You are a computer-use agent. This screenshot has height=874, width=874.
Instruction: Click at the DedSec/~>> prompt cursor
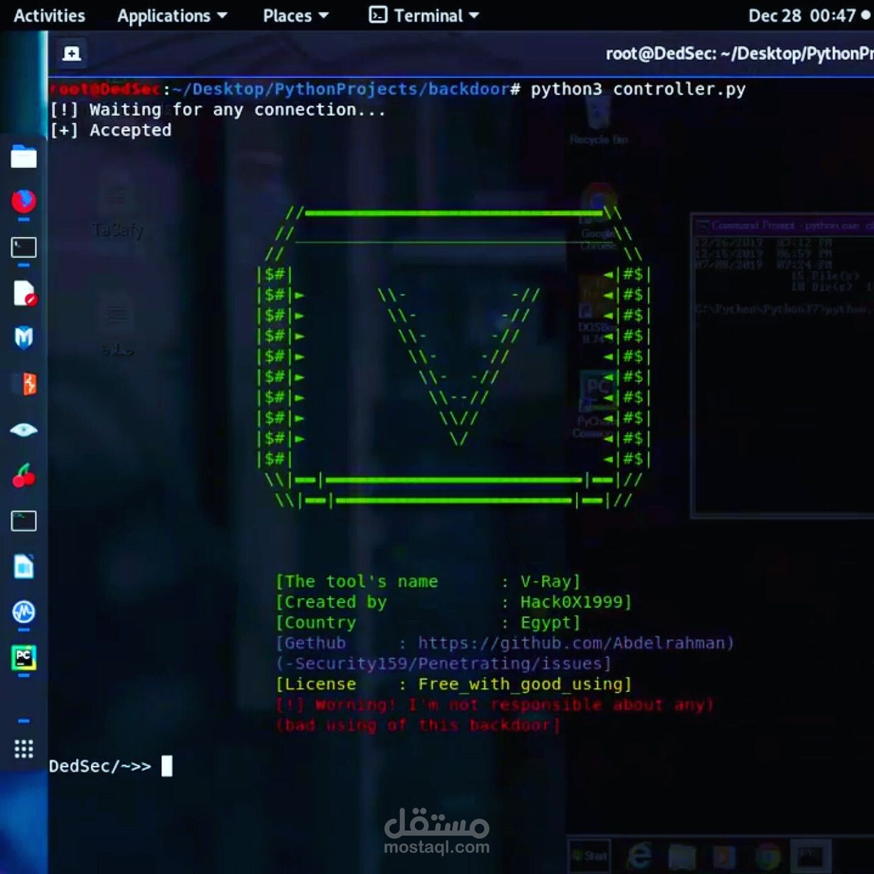[x=166, y=766]
